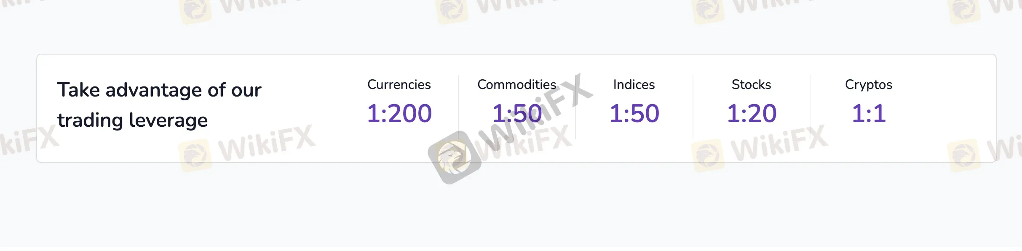Click the Indices label
1022x251 pixels.
pos(634,85)
